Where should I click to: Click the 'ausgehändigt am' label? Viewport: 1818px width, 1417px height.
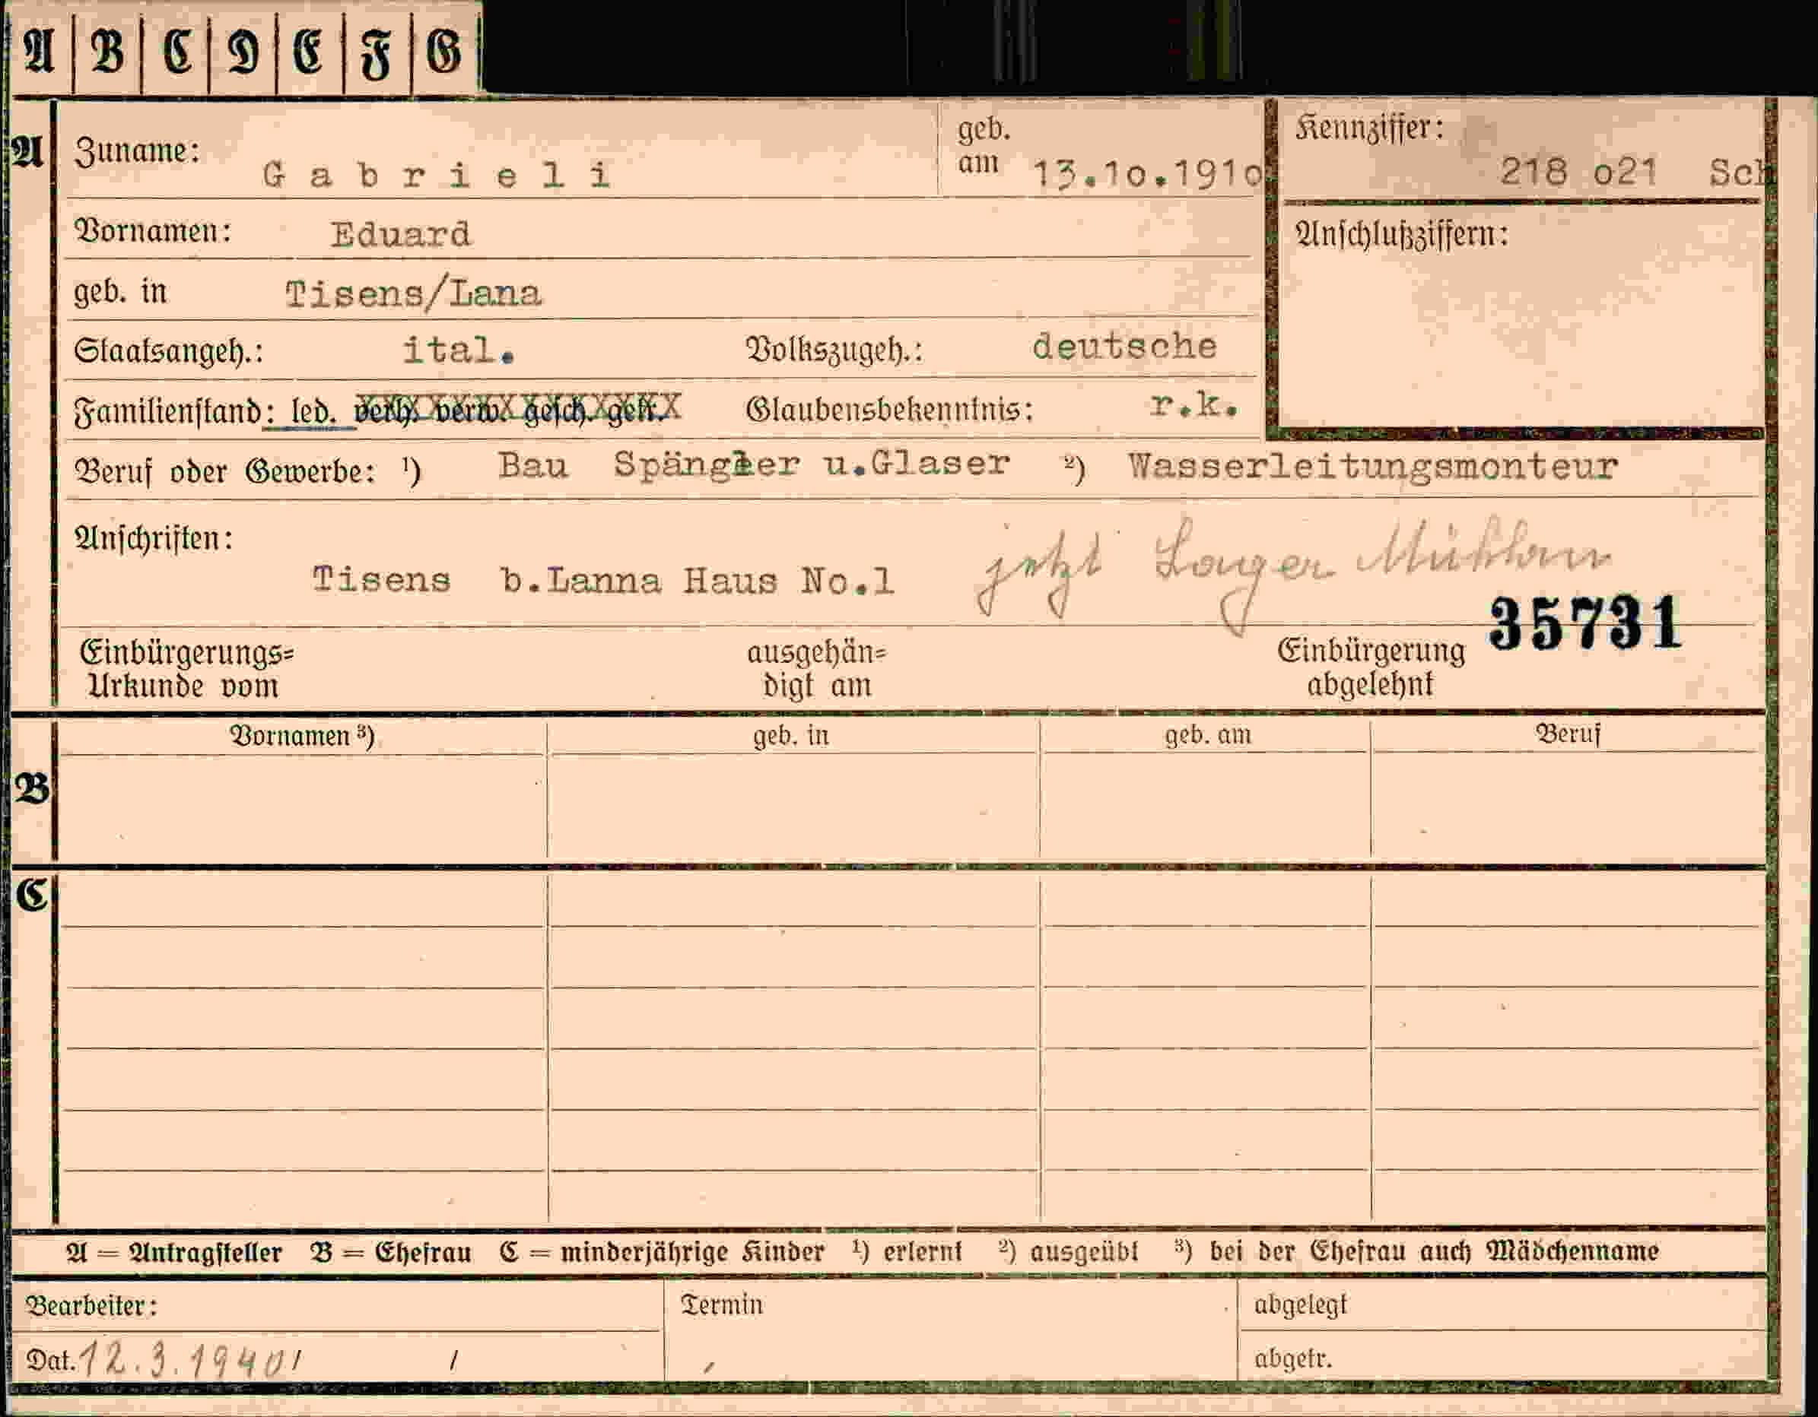click(817, 669)
